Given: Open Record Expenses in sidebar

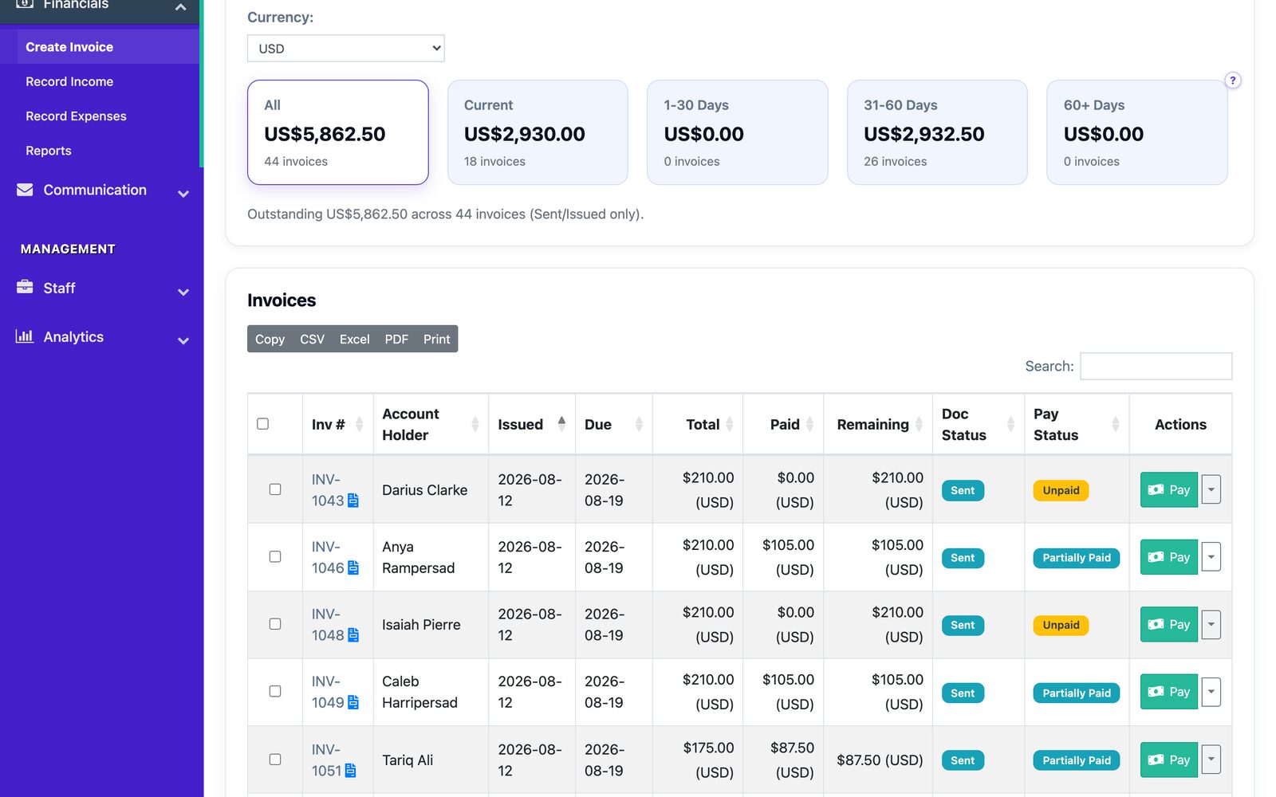Looking at the screenshot, I should pyautogui.click(x=76, y=116).
